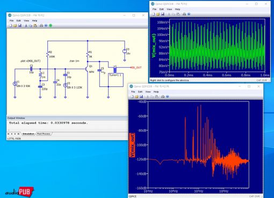Screen dimensions: 274x198
Task: Open a file via schematic toolbar folder icon
Action: (x=15, y=26)
